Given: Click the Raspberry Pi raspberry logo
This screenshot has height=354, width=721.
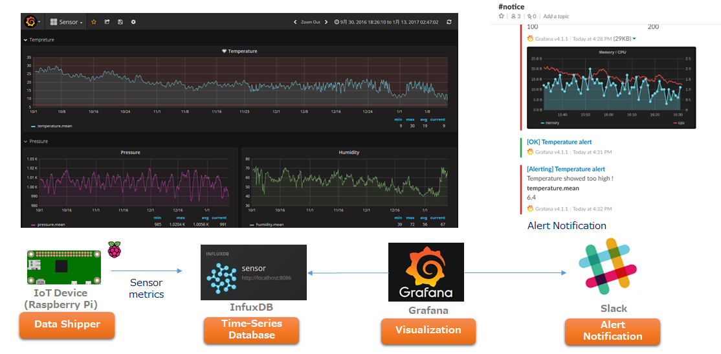Looking at the screenshot, I should coord(115,249).
